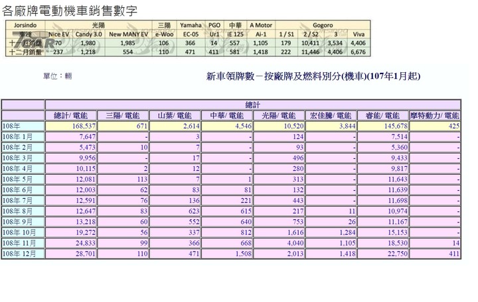Select the 7,647 January total cell
The width and height of the screenshot is (478, 302).
71,136
